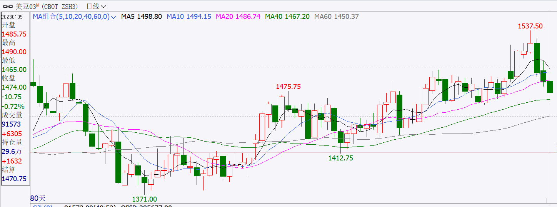Click the date 20230105 in the info panel

[x=12, y=17]
